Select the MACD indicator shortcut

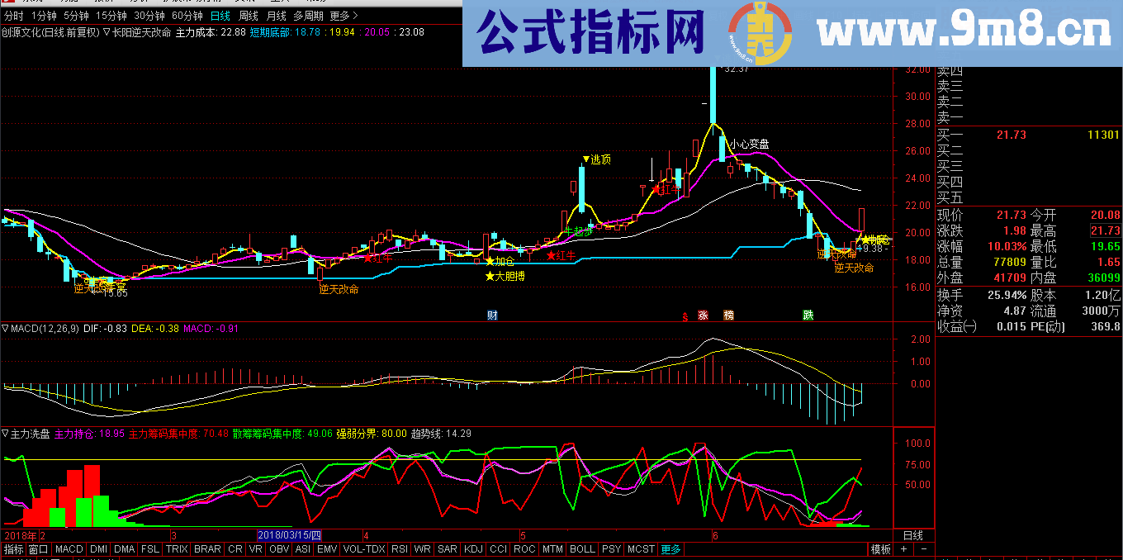click(x=69, y=548)
